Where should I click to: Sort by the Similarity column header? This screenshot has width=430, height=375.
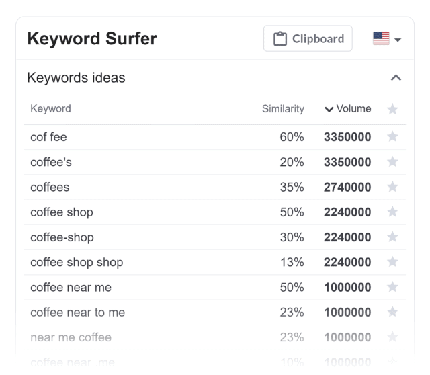click(283, 109)
